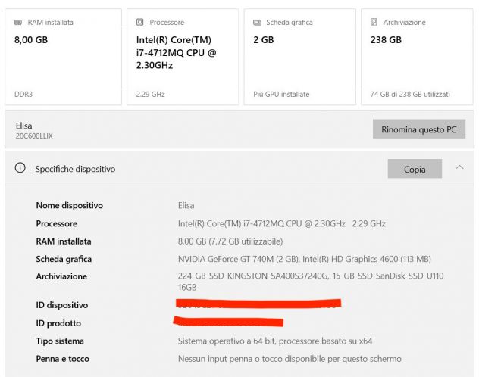Click the info icon beside Specifiche dispositivo
This screenshot has width=479, height=377.
pyautogui.click(x=20, y=168)
